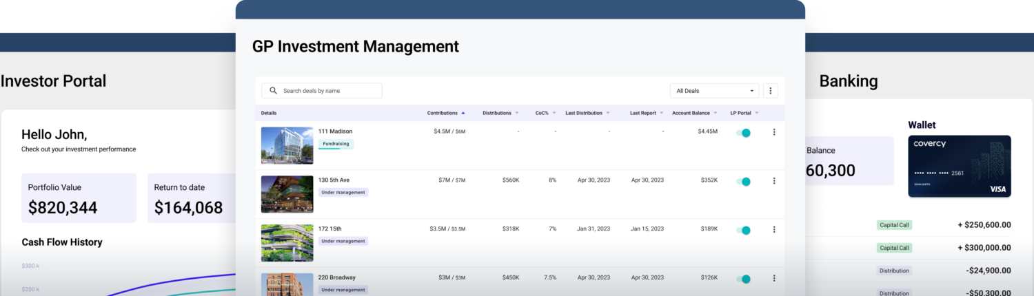1034x296 pixels.
Task: Click the search magnifier icon in deals table
Action: (x=274, y=91)
